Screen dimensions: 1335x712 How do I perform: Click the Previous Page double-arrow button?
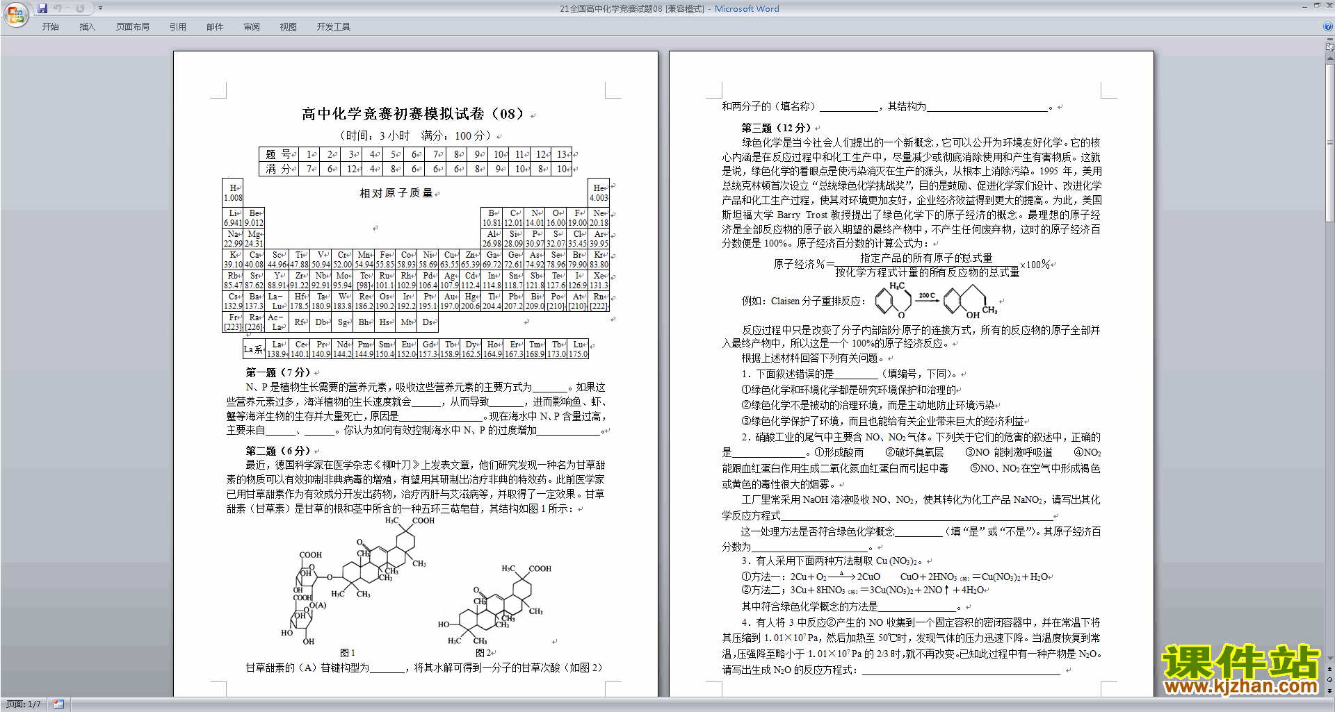coord(1330,670)
